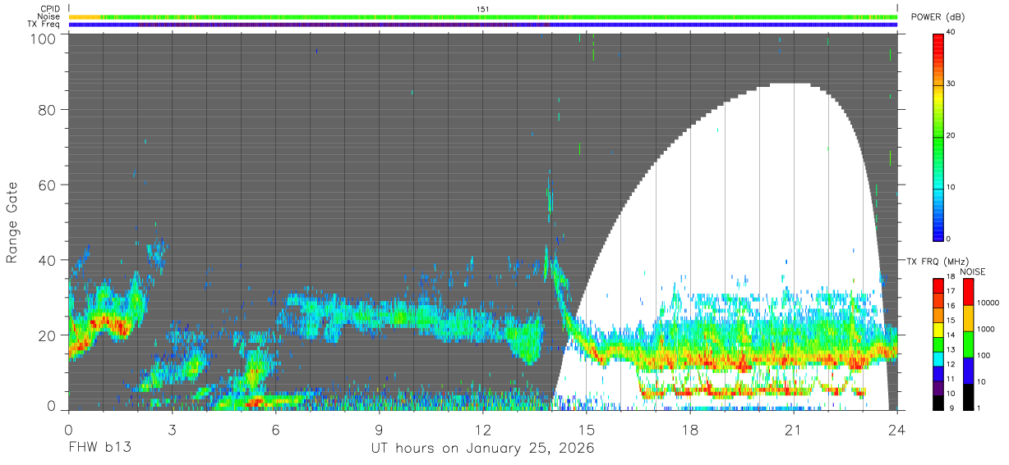Viewport: 1009px width, 465px height.
Task: Click the 15 tick on the UT hours axis
Action: tap(587, 430)
